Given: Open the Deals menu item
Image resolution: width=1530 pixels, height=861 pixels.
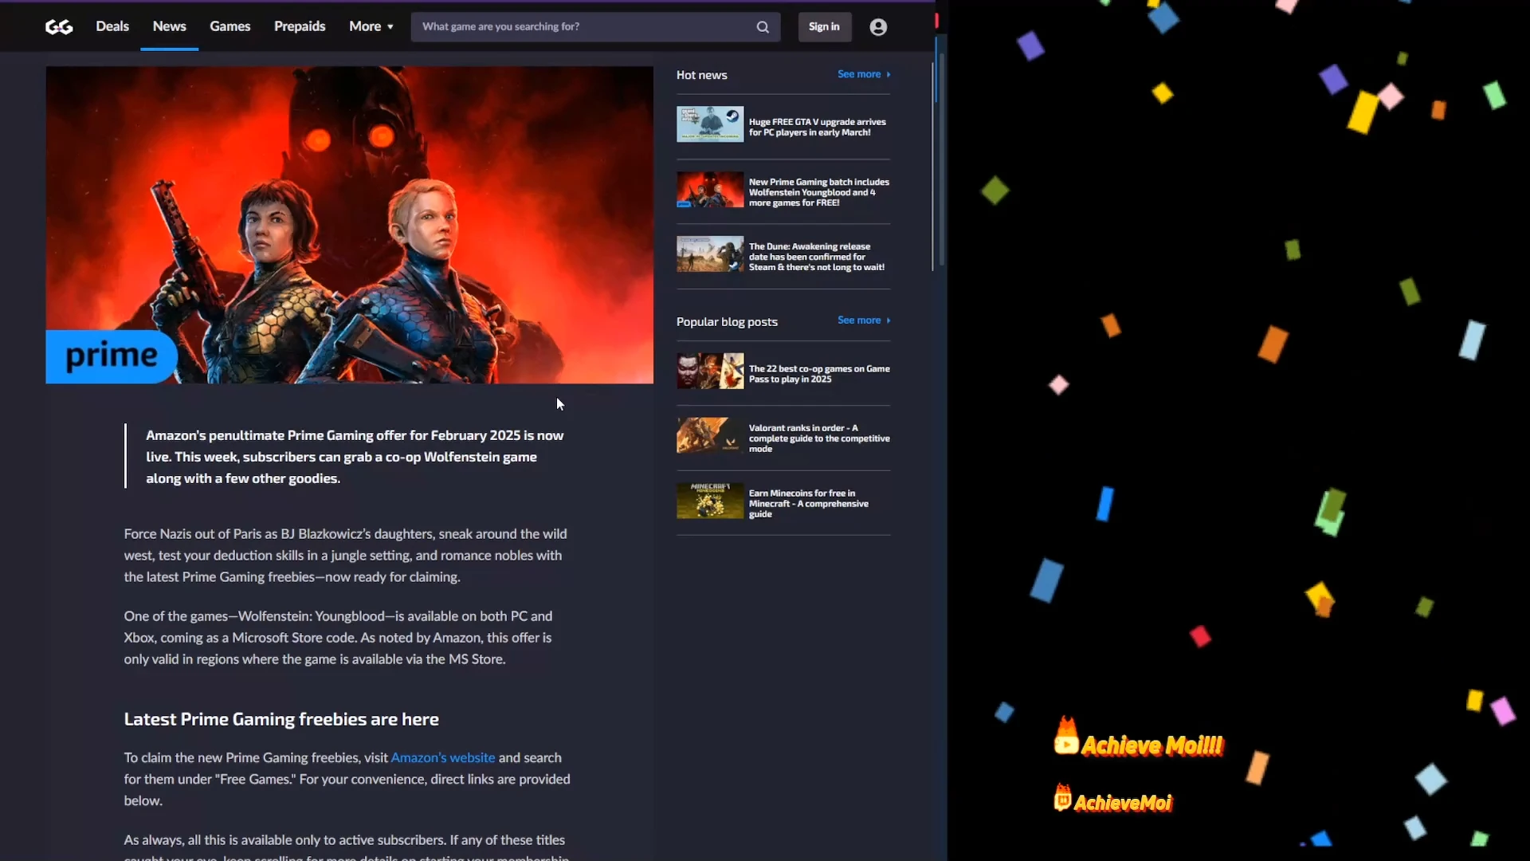Looking at the screenshot, I should (x=112, y=26).
